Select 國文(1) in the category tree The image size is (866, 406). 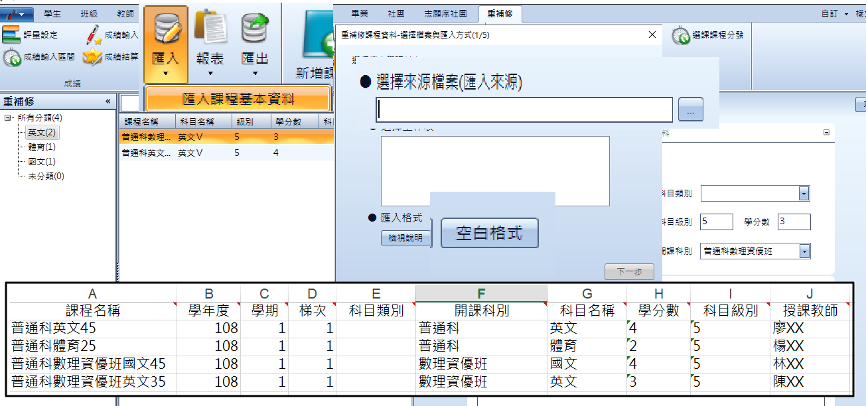click(x=42, y=161)
